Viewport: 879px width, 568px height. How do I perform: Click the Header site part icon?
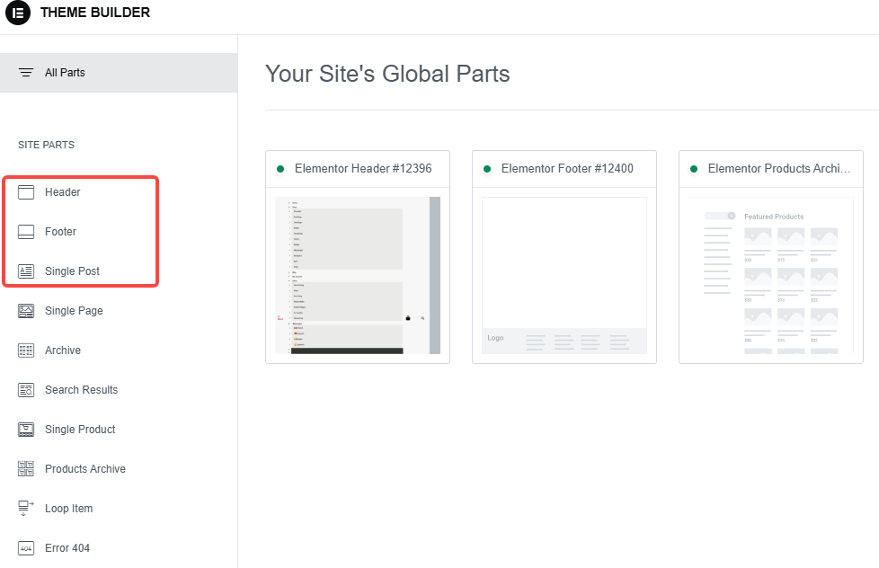pyautogui.click(x=26, y=192)
